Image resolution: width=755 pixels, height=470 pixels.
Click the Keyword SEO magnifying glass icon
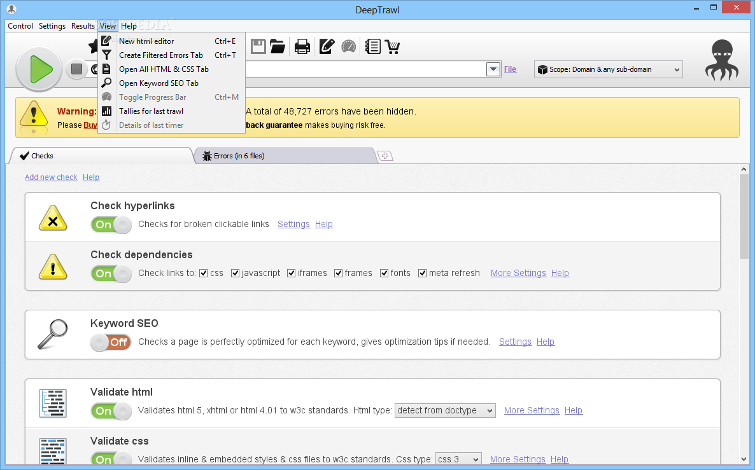point(52,335)
